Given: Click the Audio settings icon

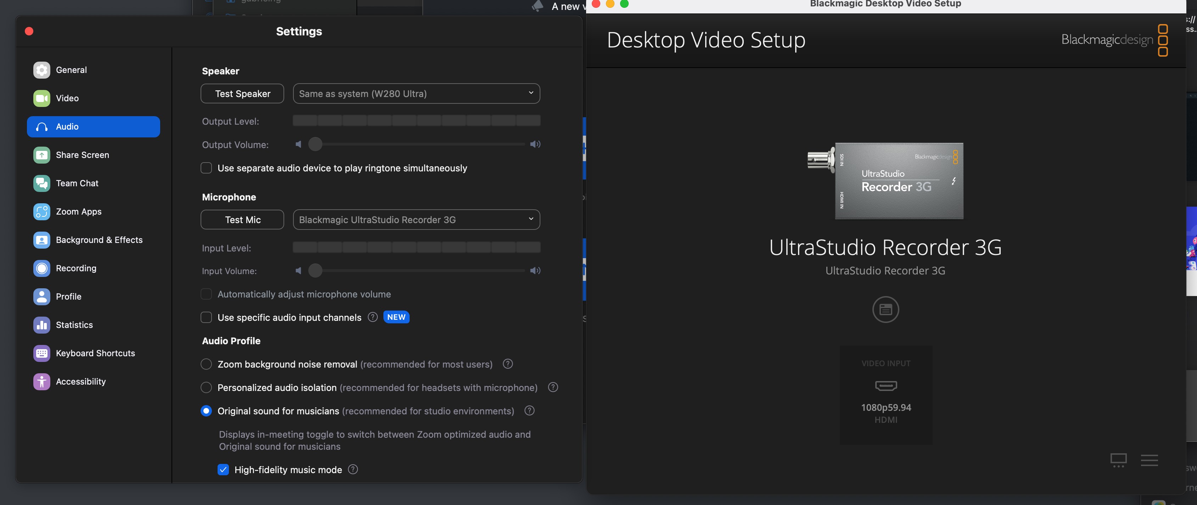Looking at the screenshot, I should coord(41,126).
